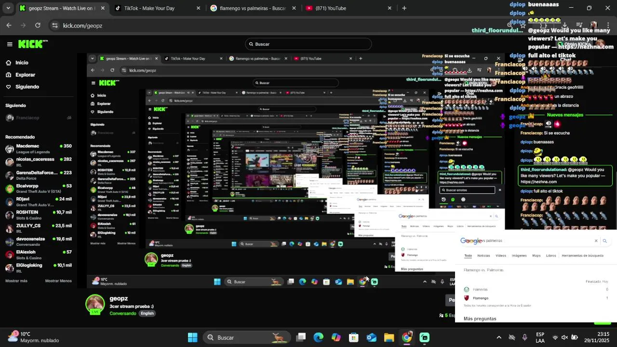Click Imágenes tab in Google overlay
The height and width of the screenshot is (347, 617).
pyautogui.click(x=519, y=255)
